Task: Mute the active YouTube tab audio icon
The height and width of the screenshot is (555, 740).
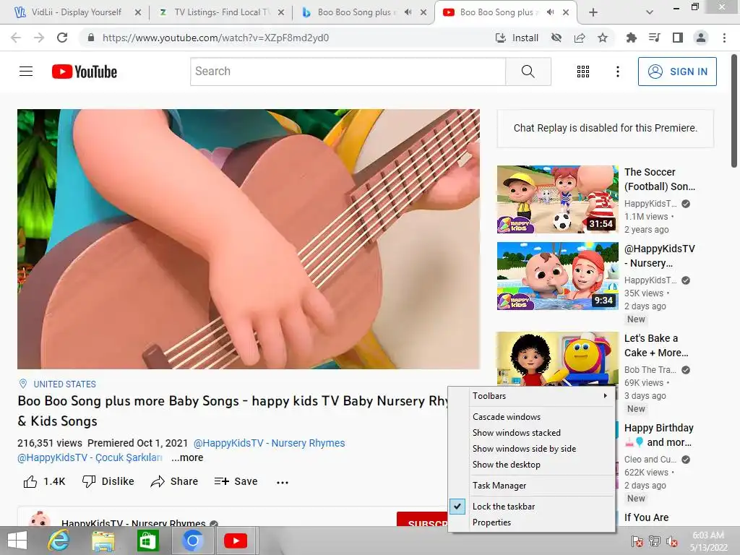Action: click(x=550, y=12)
